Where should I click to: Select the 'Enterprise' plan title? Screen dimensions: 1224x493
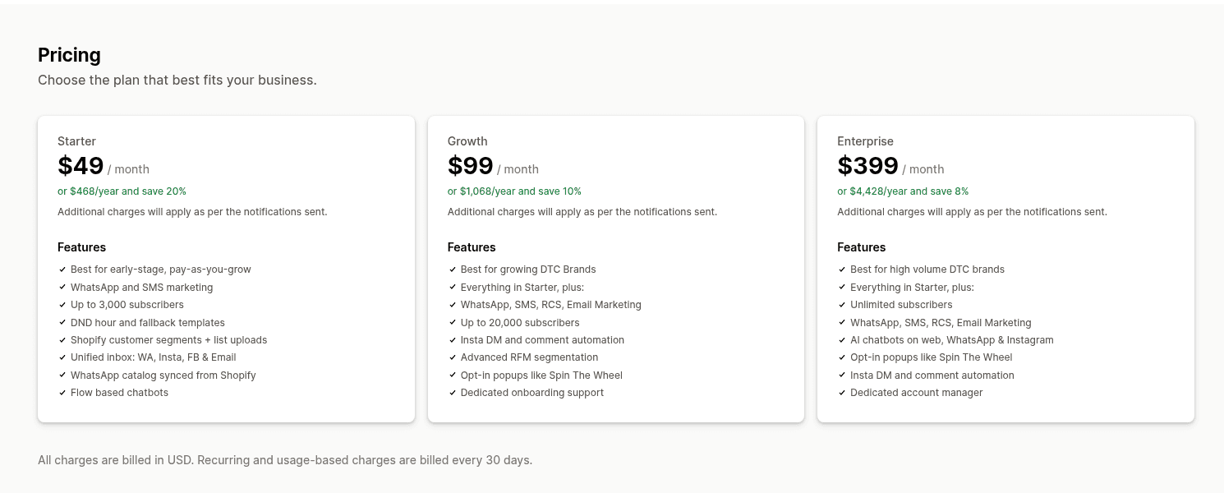pos(865,141)
